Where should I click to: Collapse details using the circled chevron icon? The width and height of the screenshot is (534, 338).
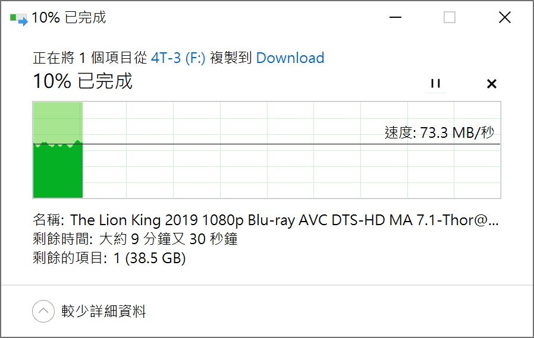click(43, 311)
